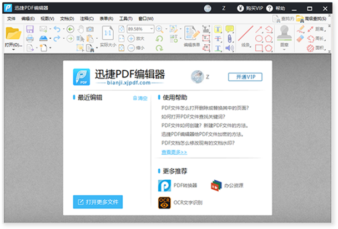Click the clipboard paste icon
This screenshot has width=338, height=229.
pyautogui.click(x=90, y=39)
